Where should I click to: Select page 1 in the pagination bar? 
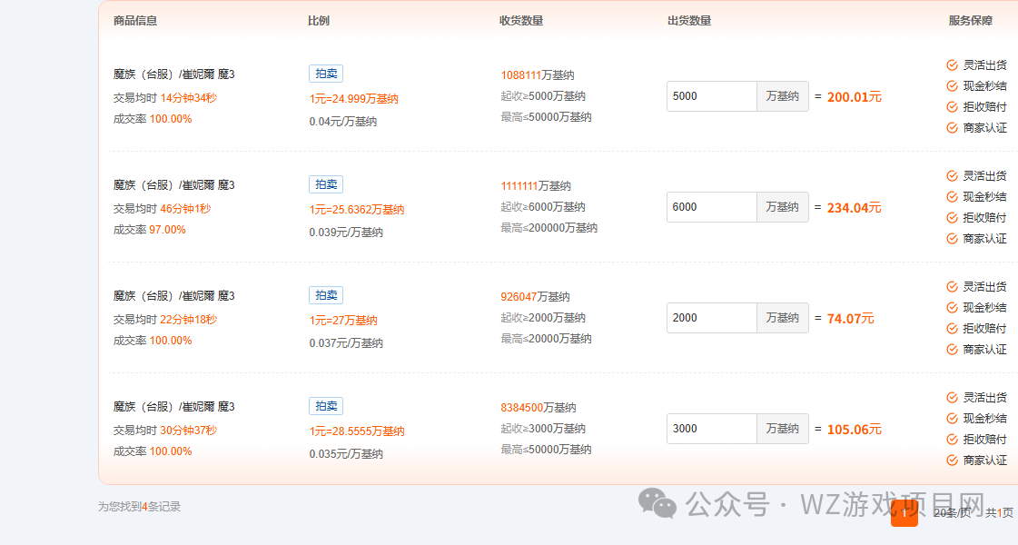(904, 512)
